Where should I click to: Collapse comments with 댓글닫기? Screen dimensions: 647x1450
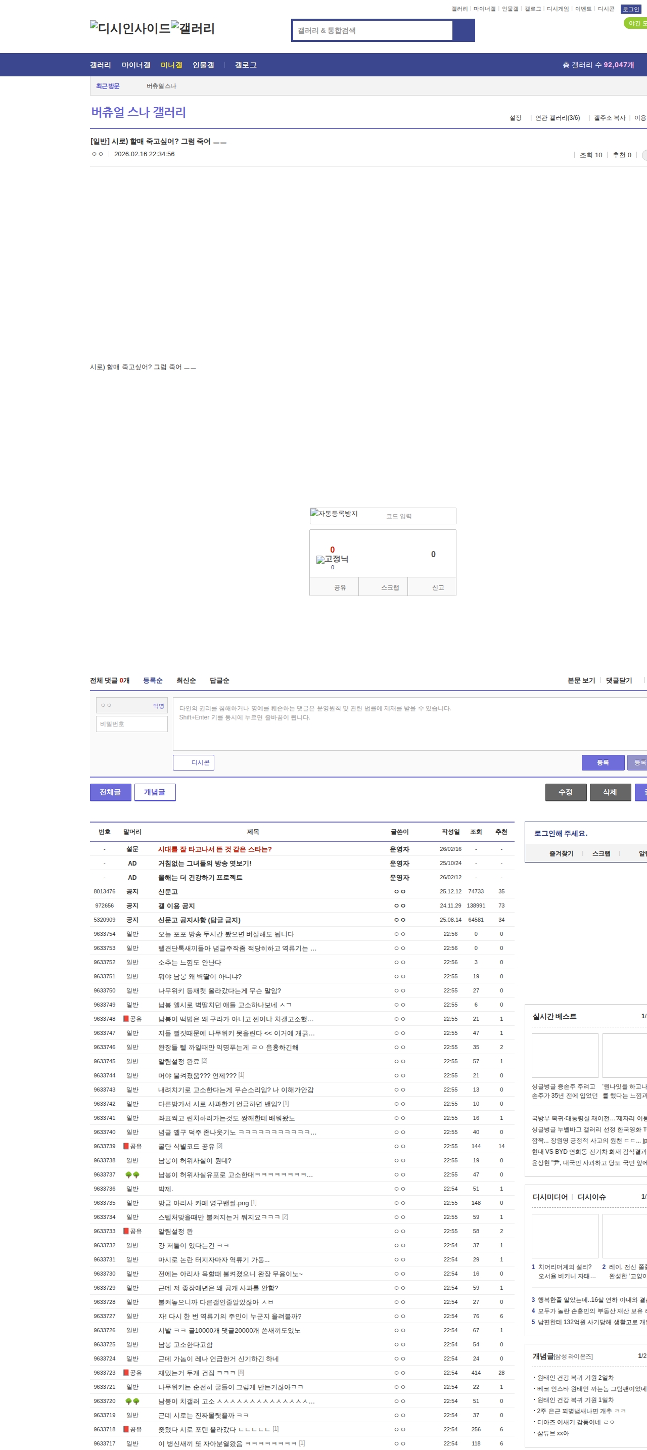618,681
